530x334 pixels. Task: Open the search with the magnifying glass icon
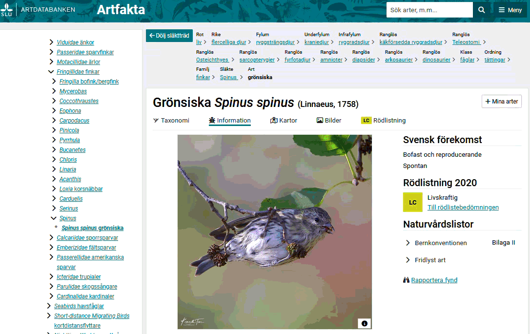pos(481,10)
